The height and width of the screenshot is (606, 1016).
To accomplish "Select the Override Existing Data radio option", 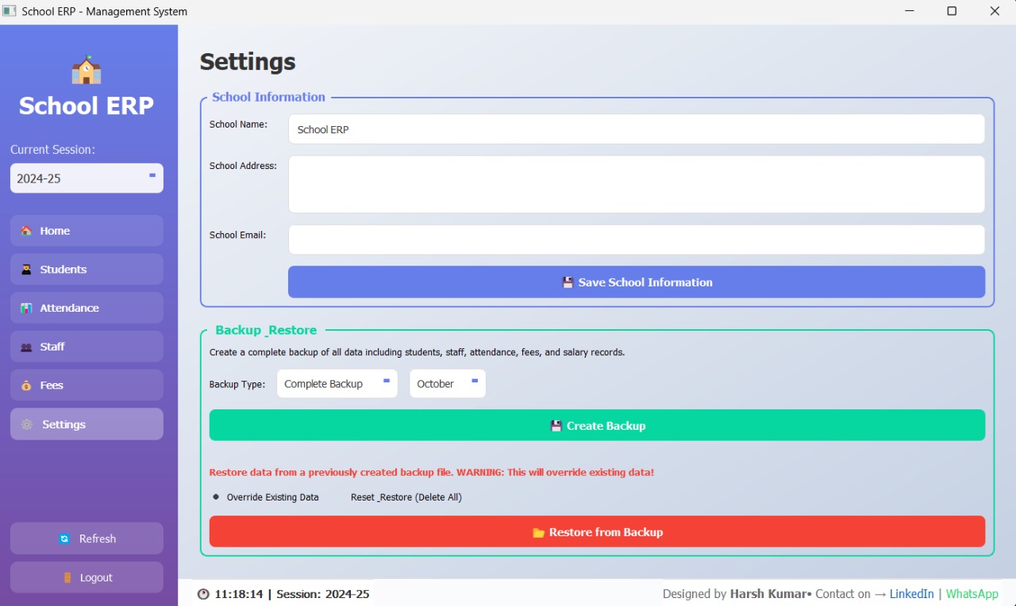I will coord(216,497).
